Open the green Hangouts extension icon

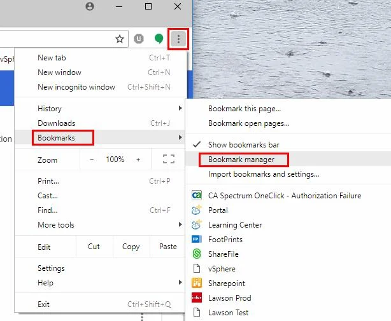159,39
